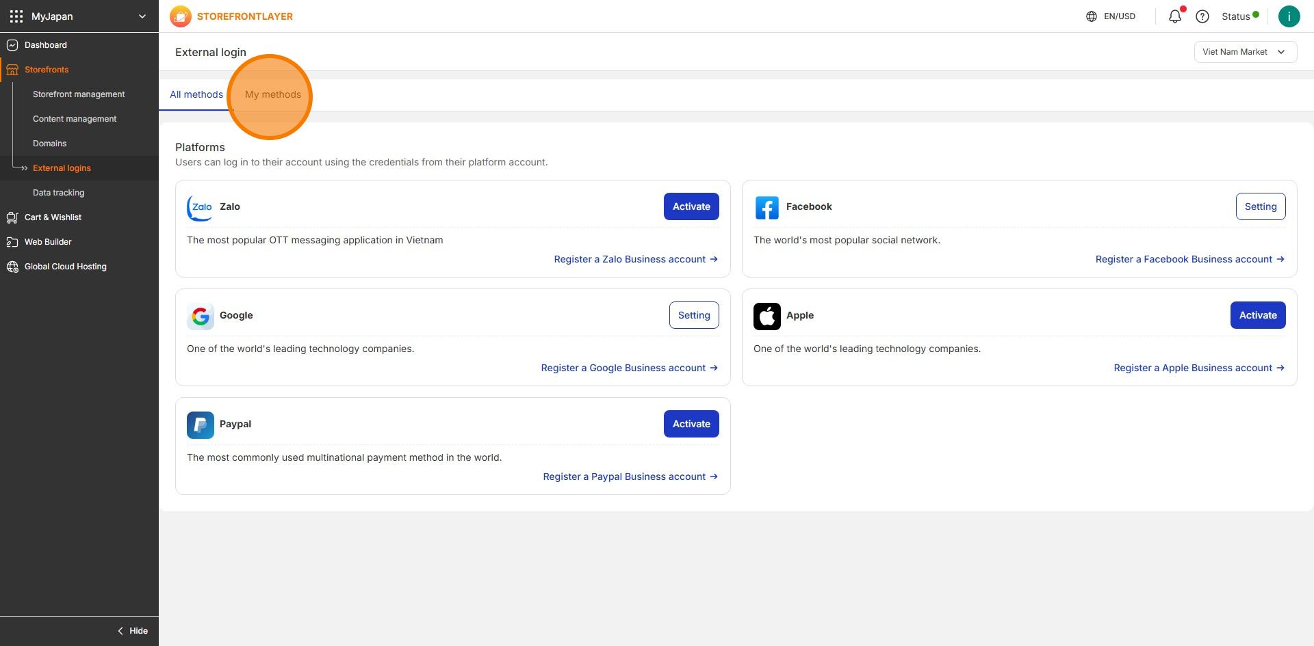This screenshot has height=646, width=1314.
Task: Open Content management
Action: 75,119
